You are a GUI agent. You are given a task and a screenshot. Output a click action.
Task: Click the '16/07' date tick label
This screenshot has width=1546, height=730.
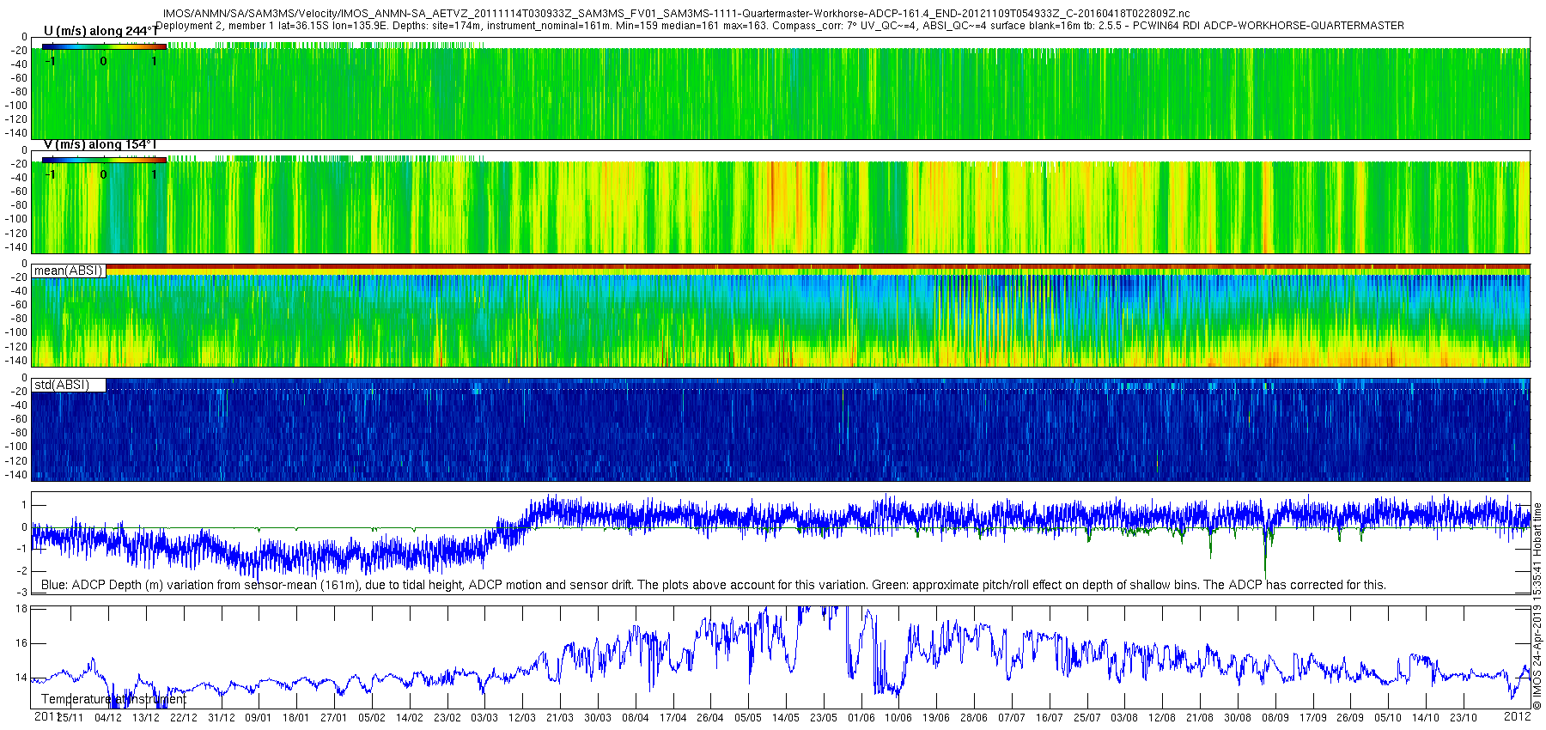[1050, 718]
